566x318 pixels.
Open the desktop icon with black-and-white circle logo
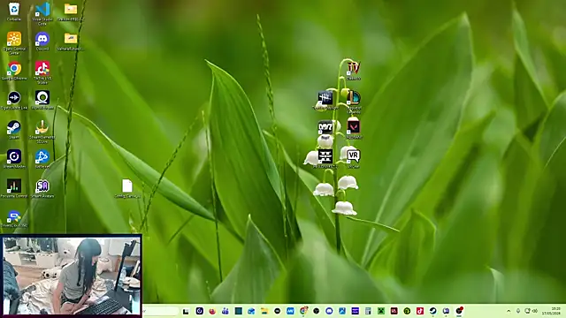click(42, 98)
